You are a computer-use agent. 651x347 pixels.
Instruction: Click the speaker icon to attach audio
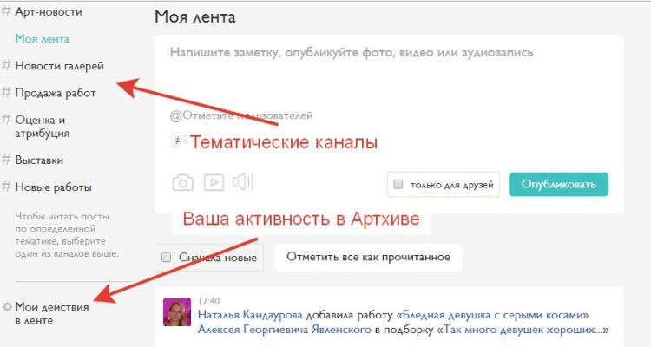[x=242, y=182]
